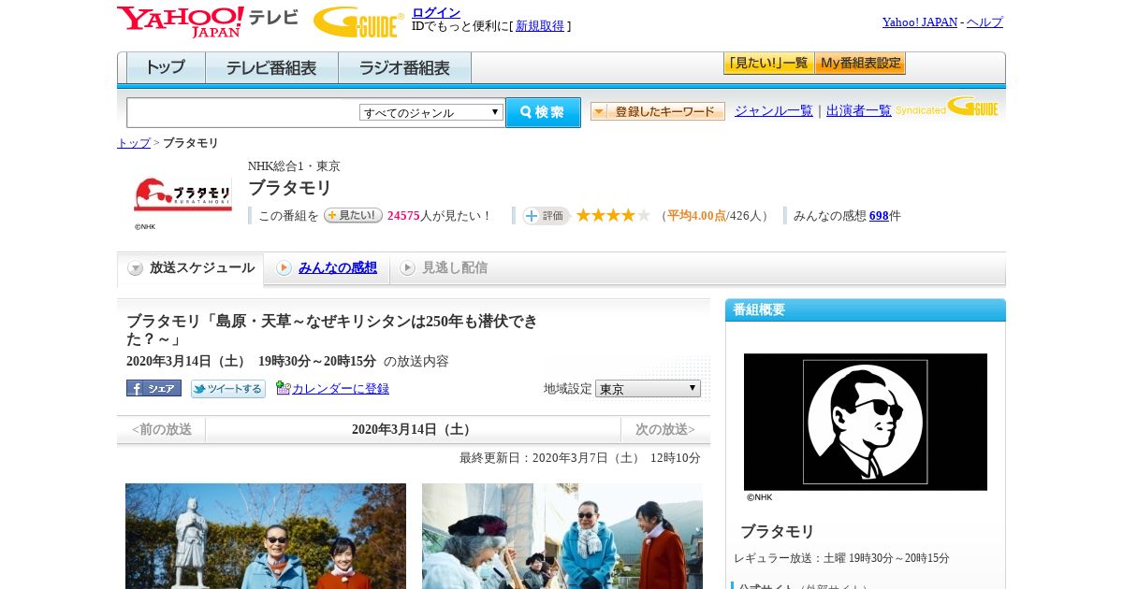Switch to the テレビ番組表 tab

tap(272, 67)
